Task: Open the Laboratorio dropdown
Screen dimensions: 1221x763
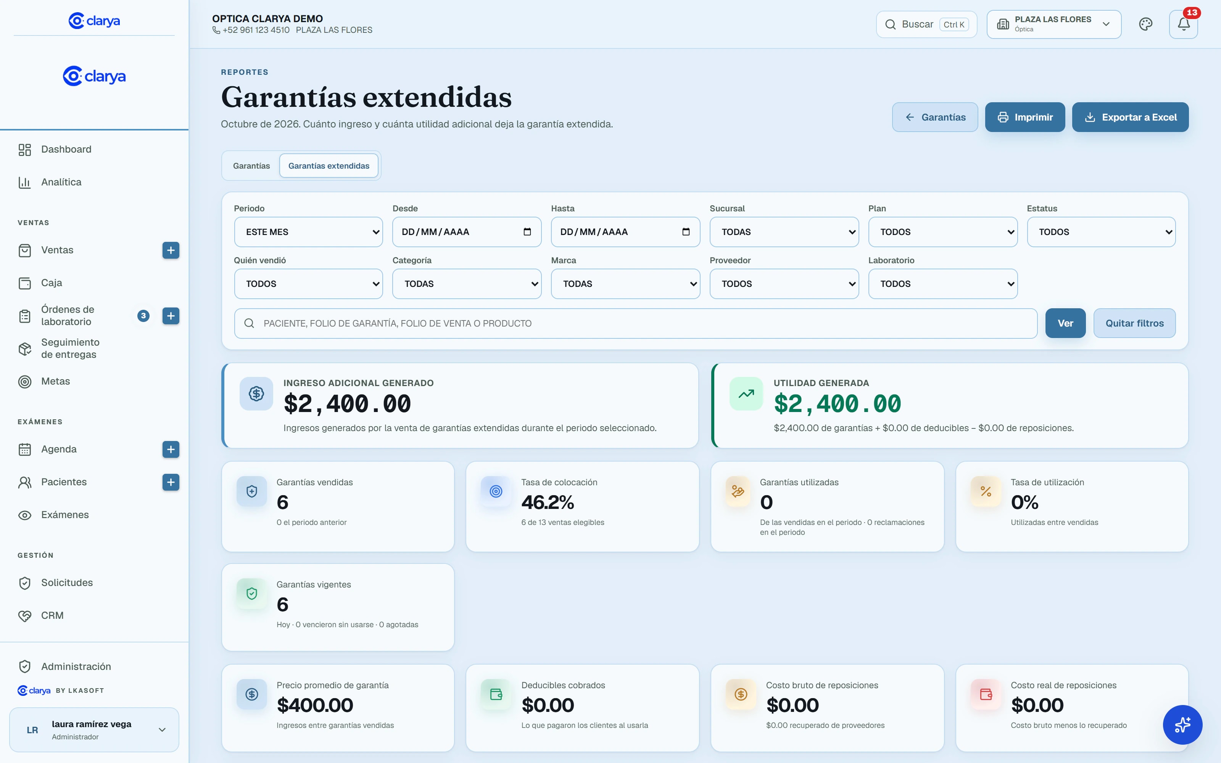Action: pos(942,284)
